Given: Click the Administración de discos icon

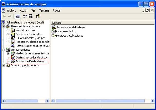Looking at the screenshot, I should pos(13,61).
